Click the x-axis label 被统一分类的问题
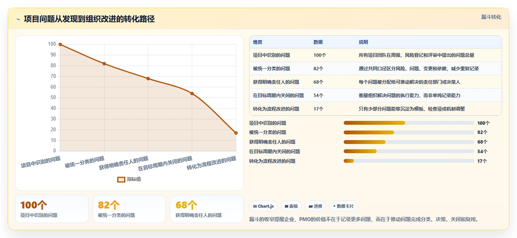Screen dimensions: 517x238 coord(85,162)
